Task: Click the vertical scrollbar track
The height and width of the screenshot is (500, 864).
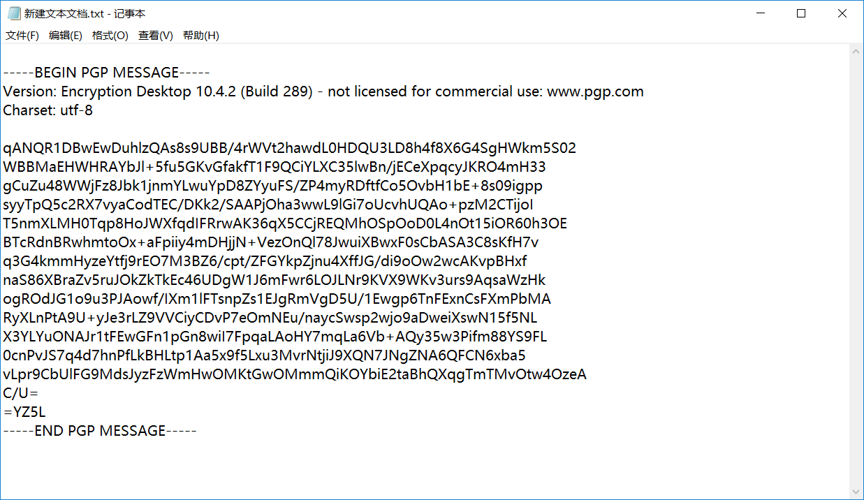Action: pyautogui.click(x=856, y=279)
